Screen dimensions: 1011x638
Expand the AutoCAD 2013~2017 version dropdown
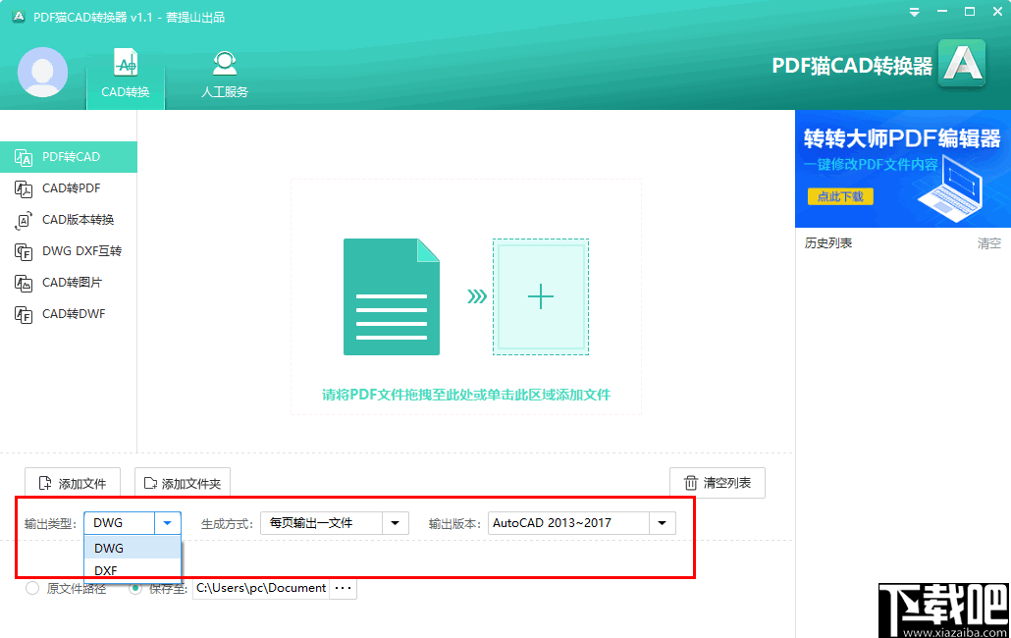click(x=663, y=523)
